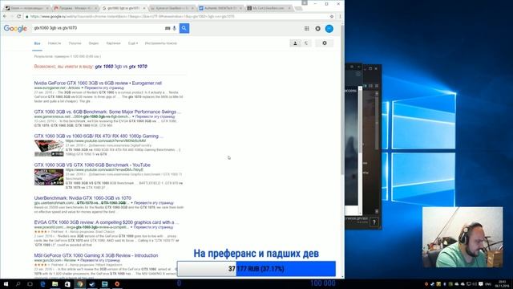Screen dimensions: 513x289
Task: Click the RX 470/RX 480 video thumbnail
Action: (x=49, y=148)
